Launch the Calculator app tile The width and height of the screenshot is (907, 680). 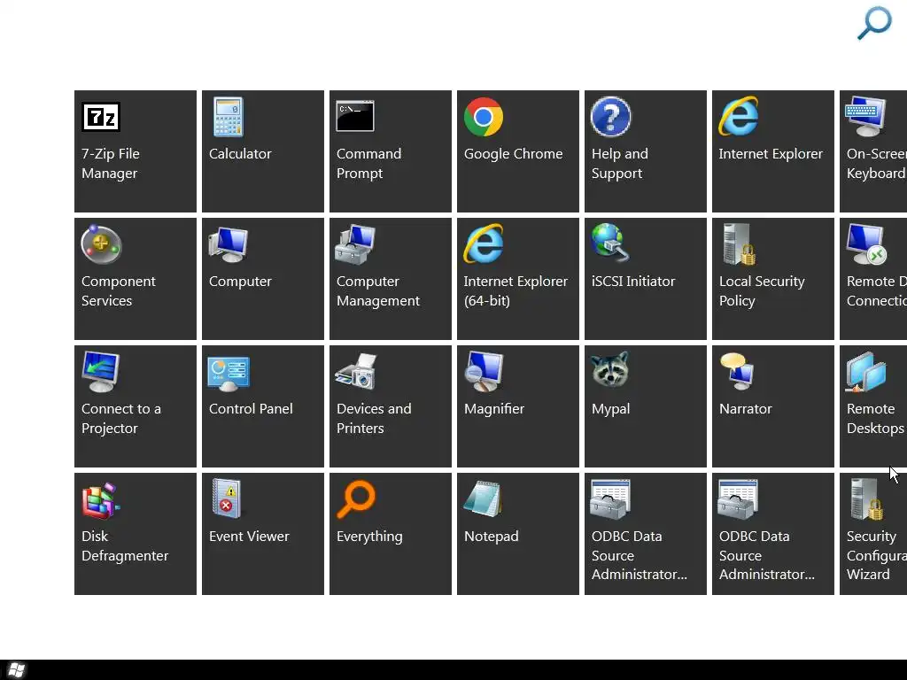(x=263, y=151)
